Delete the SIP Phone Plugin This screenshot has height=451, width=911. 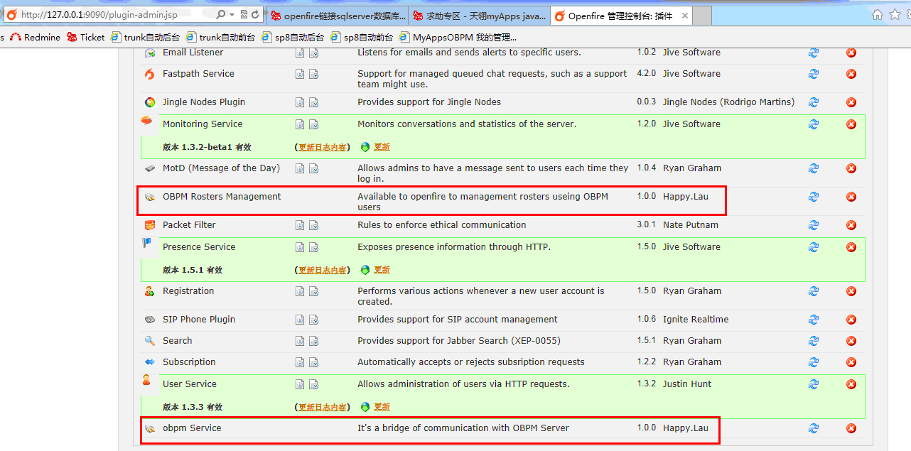(851, 320)
